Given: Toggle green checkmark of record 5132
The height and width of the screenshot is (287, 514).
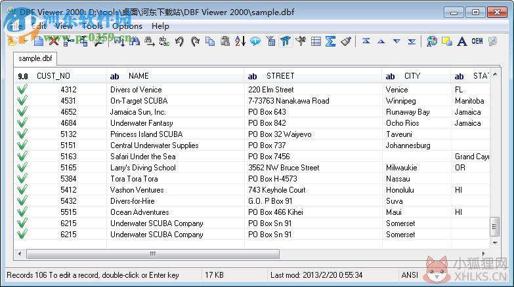Looking at the screenshot, I should tap(22, 134).
